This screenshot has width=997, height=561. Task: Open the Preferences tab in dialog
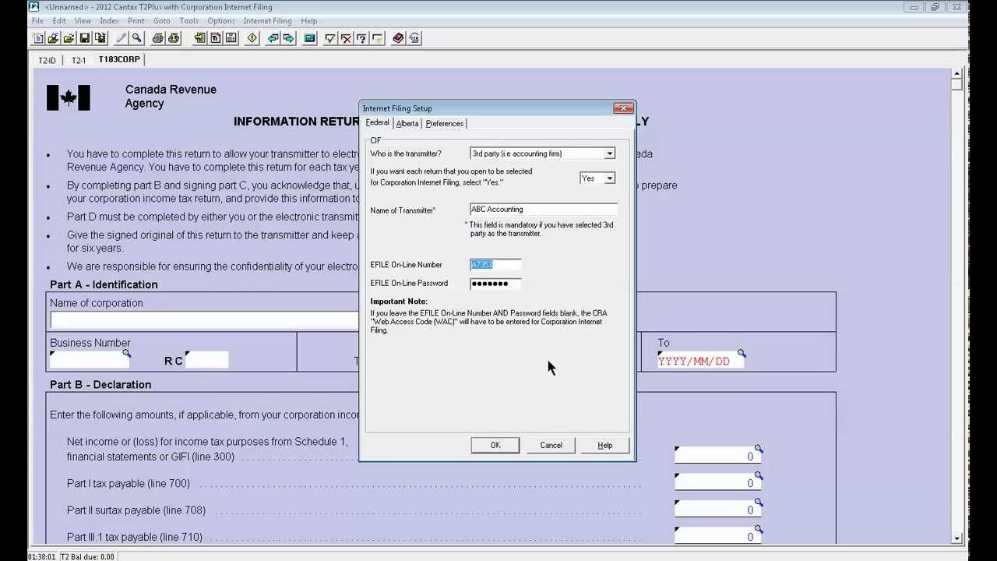(445, 123)
